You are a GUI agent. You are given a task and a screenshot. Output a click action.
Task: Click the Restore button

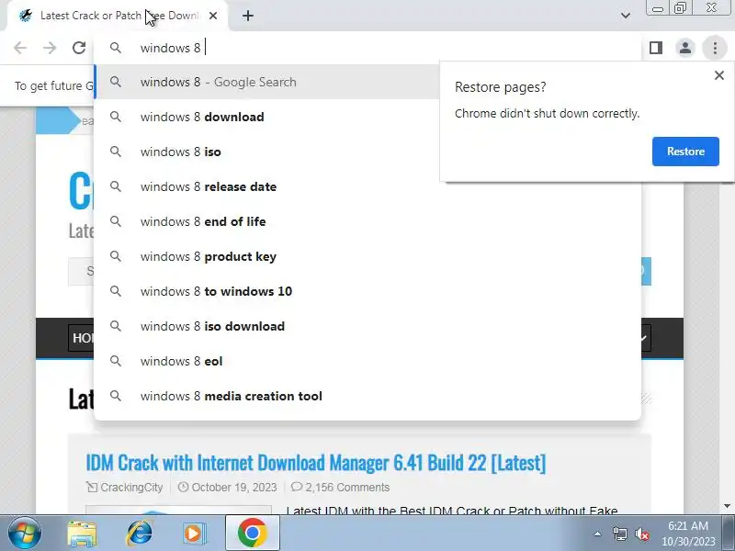point(685,152)
